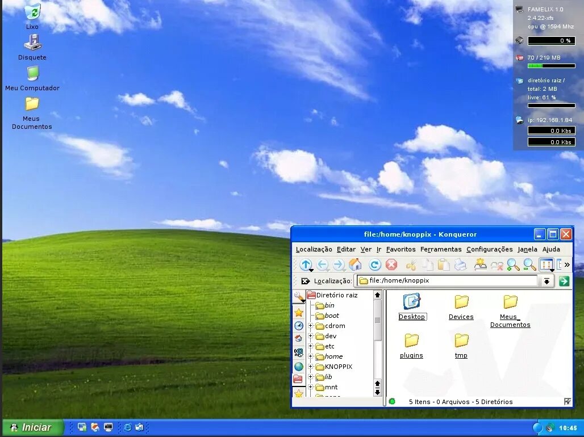Open the sidebar configuration wrench button
This screenshot has width=584, height=437.
pyautogui.click(x=299, y=297)
